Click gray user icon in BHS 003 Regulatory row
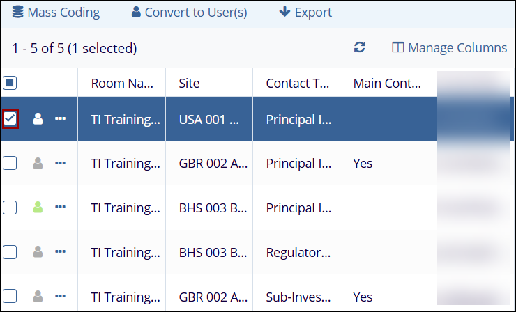Screen dimensions: 516x312 click(38, 253)
